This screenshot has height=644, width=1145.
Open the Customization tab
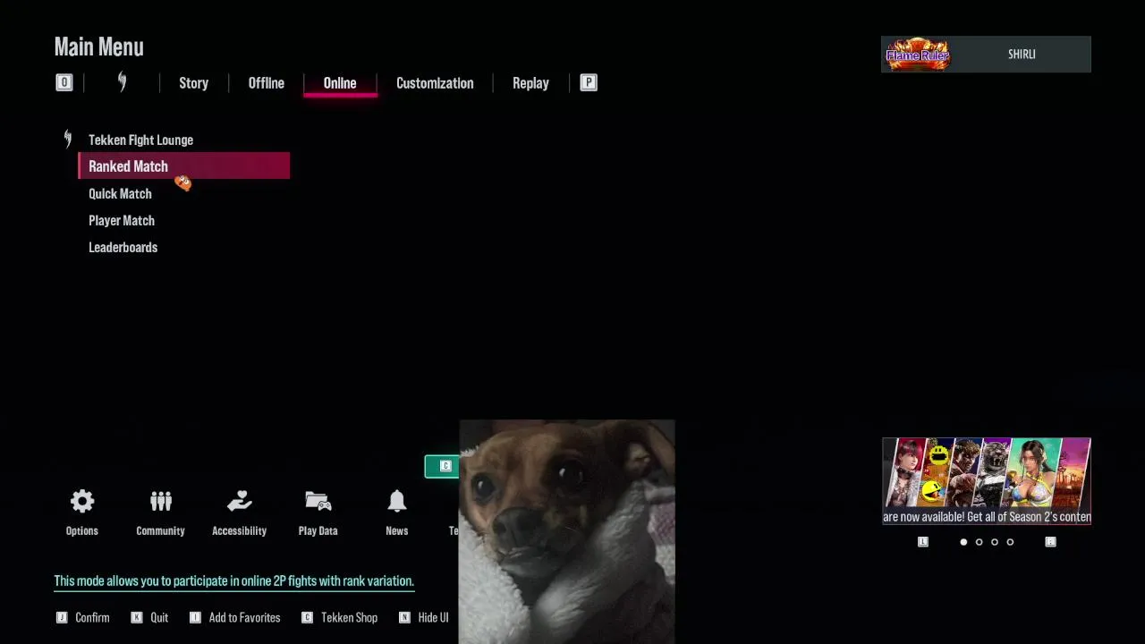point(435,83)
